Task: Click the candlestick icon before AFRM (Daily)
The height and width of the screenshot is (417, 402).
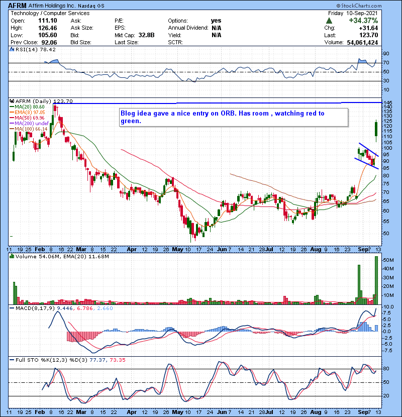Action: pyautogui.click(x=12, y=101)
